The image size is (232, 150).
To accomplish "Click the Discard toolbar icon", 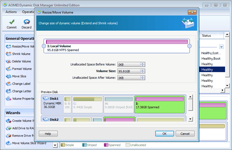I will pos(27,22).
